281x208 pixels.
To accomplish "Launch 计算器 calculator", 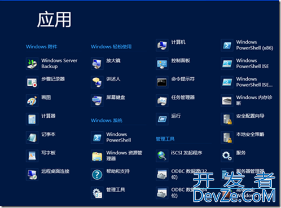I will tap(41, 119).
